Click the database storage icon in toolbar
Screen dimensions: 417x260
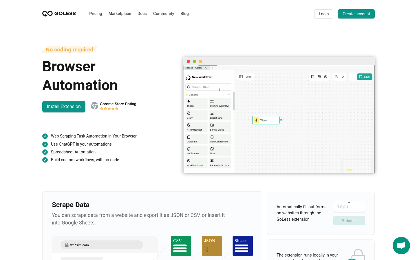[x=319, y=77]
